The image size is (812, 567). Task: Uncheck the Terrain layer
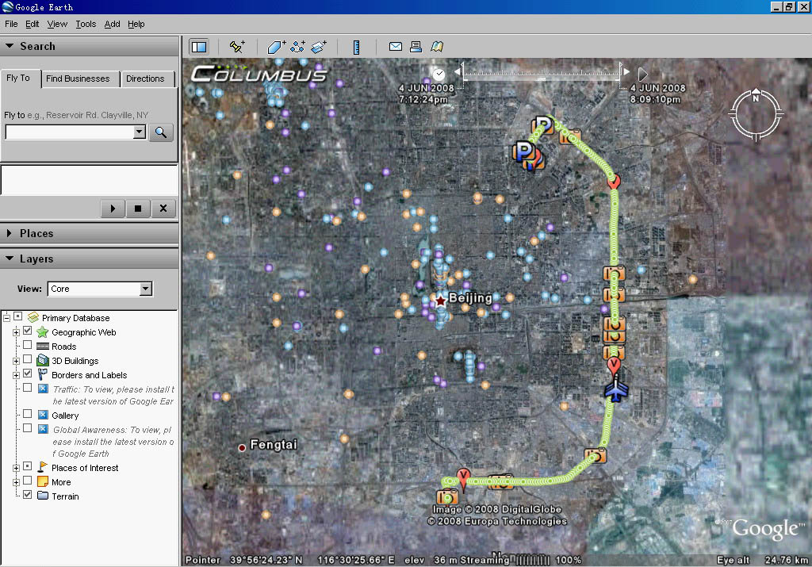28,495
